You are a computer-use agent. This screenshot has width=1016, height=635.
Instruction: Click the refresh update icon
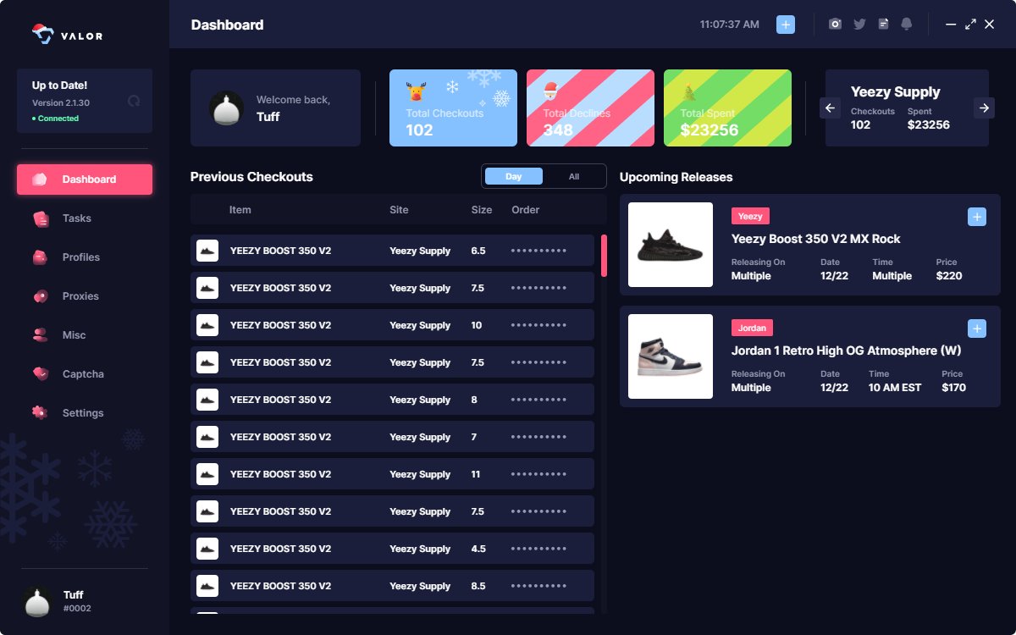pyautogui.click(x=134, y=101)
